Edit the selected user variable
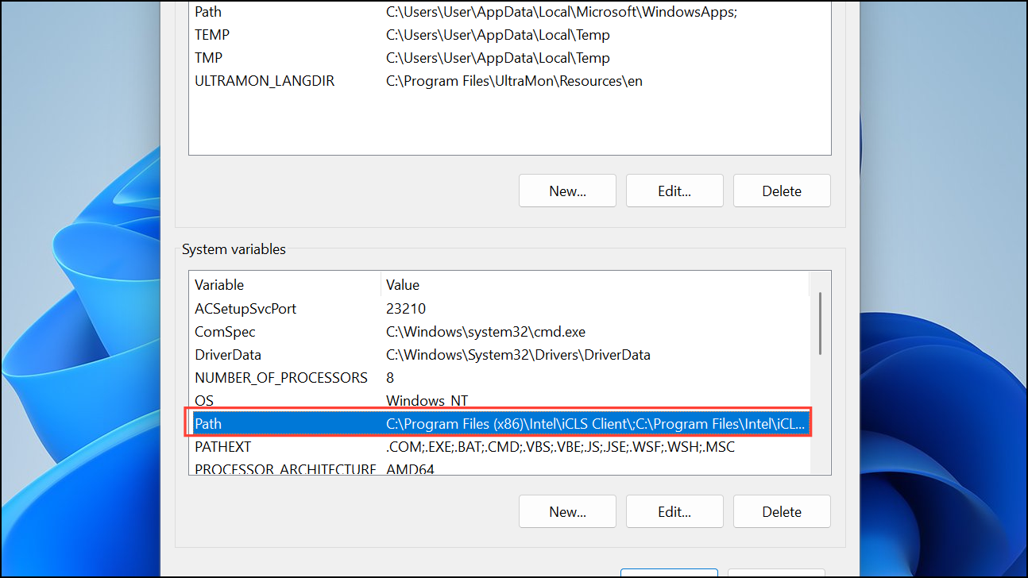This screenshot has height=578, width=1028. coord(674,191)
